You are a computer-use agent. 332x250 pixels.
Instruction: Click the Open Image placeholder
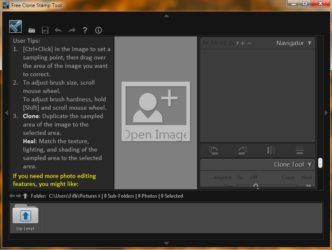[x=156, y=111]
